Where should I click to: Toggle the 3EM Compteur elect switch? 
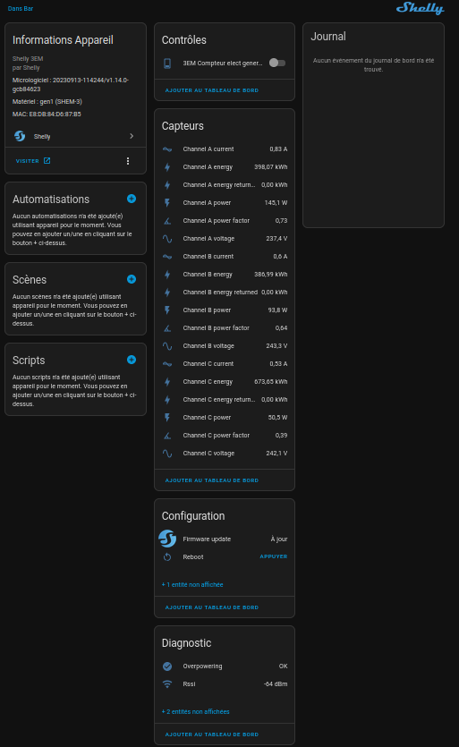pos(277,63)
